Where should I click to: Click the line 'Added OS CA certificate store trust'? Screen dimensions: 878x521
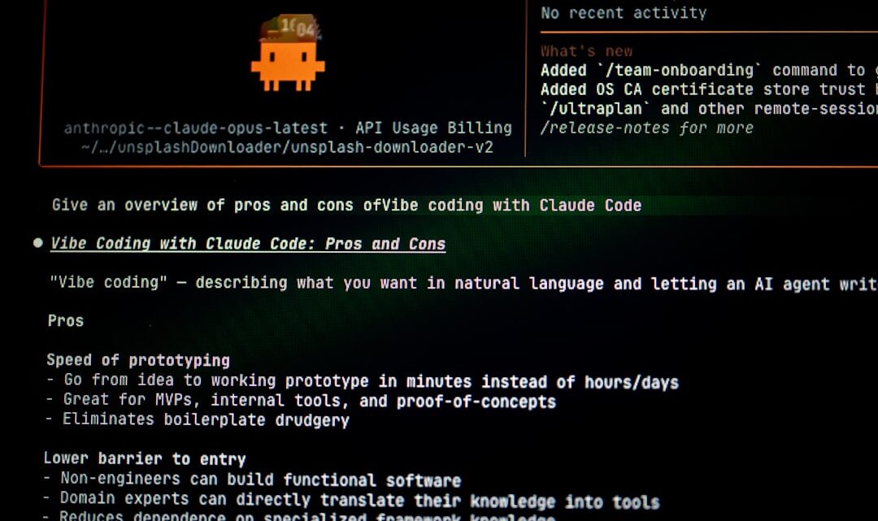[709, 89]
